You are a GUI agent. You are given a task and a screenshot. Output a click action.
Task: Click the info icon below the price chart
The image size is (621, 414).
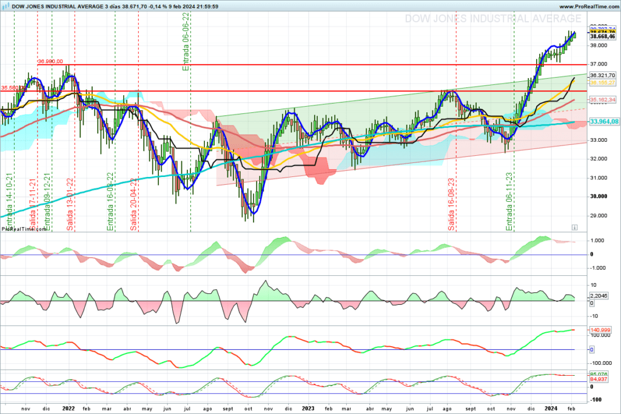click(x=574, y=227)
